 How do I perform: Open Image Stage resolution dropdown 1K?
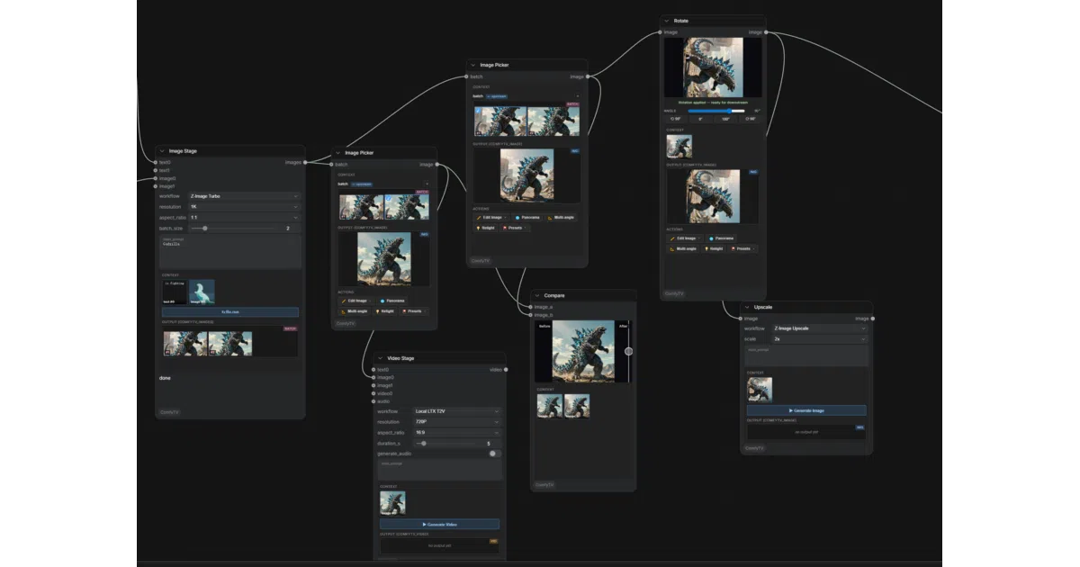[x=244, y=206]
